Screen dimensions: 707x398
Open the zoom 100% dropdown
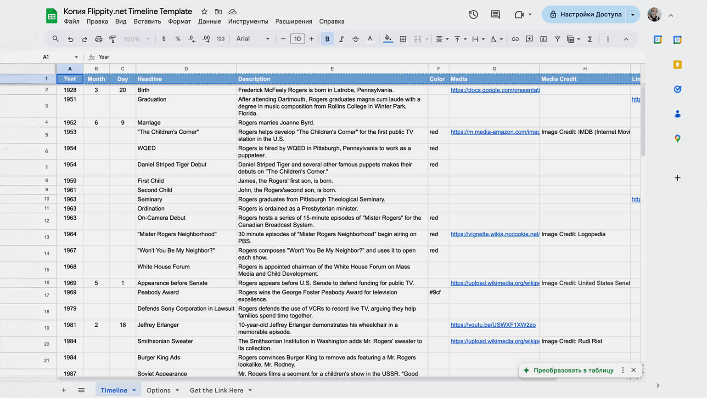pos(136,39)
